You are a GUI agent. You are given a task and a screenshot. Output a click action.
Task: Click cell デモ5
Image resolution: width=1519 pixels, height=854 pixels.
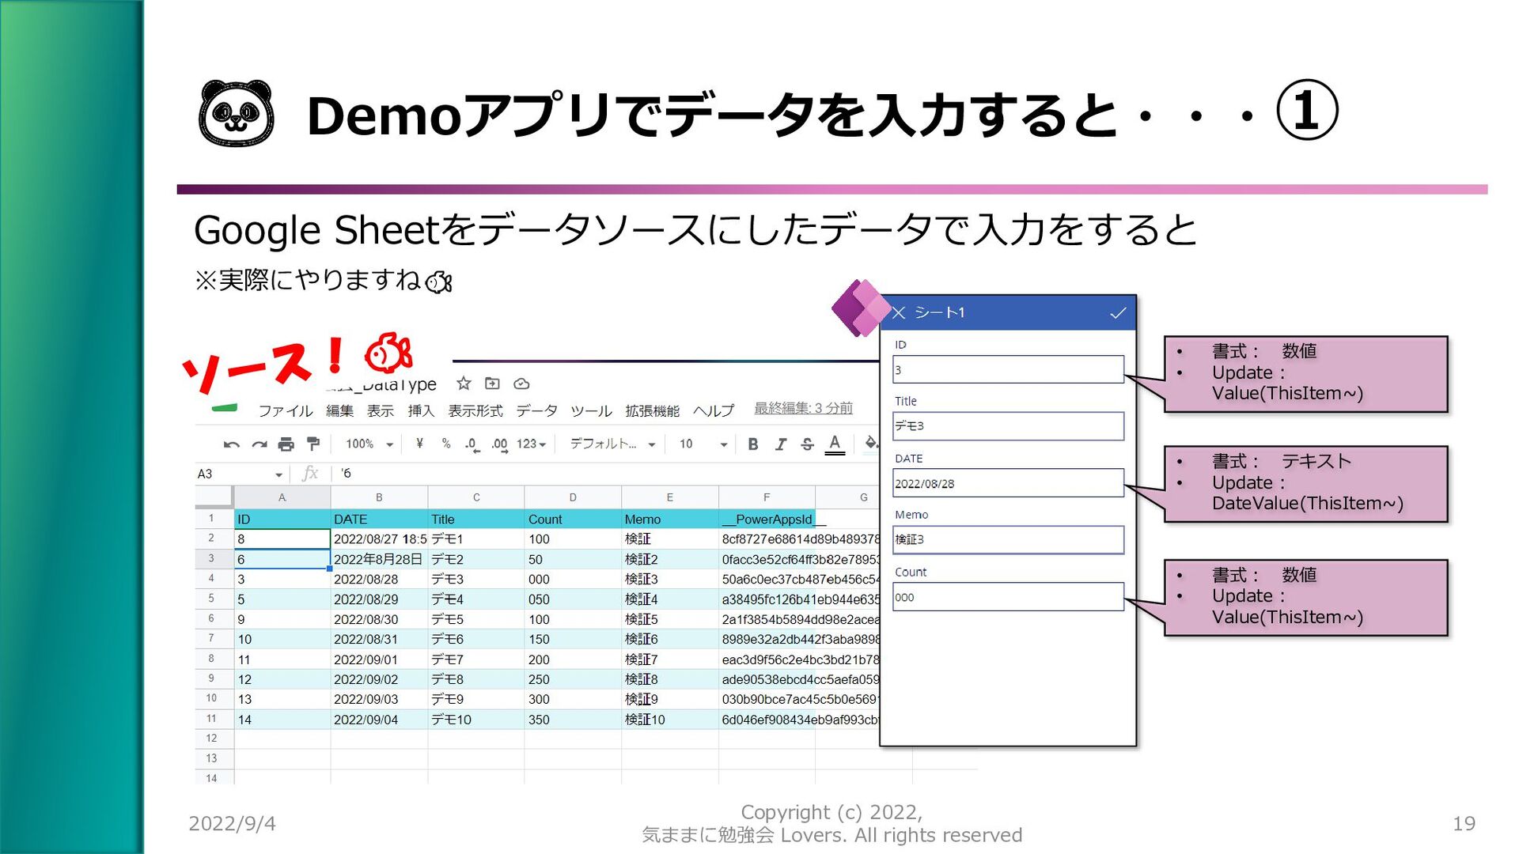(475, 619)
